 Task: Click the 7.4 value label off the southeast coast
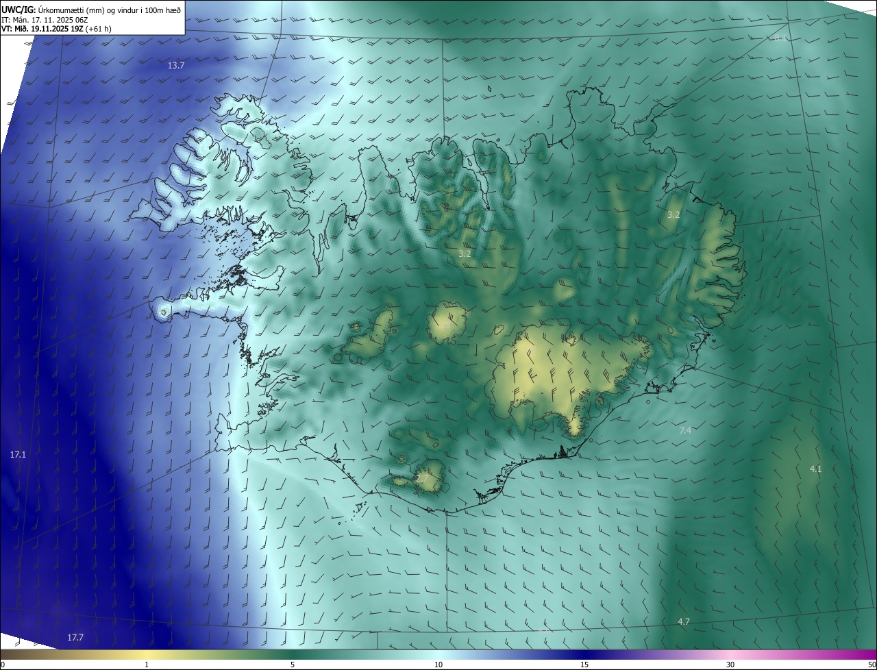pos(685,430)
